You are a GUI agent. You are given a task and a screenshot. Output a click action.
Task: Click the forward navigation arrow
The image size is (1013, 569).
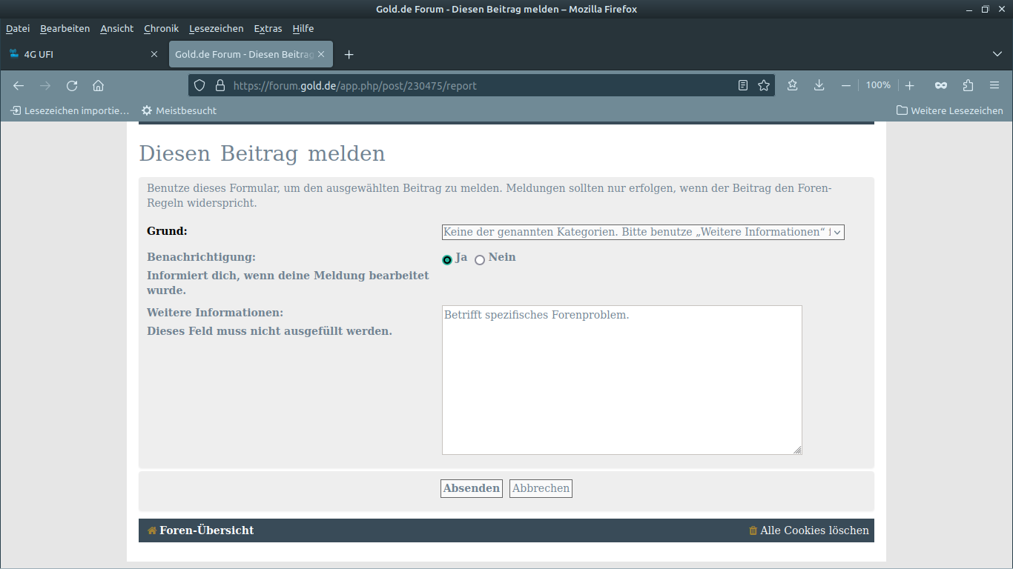tap(45, 85)
